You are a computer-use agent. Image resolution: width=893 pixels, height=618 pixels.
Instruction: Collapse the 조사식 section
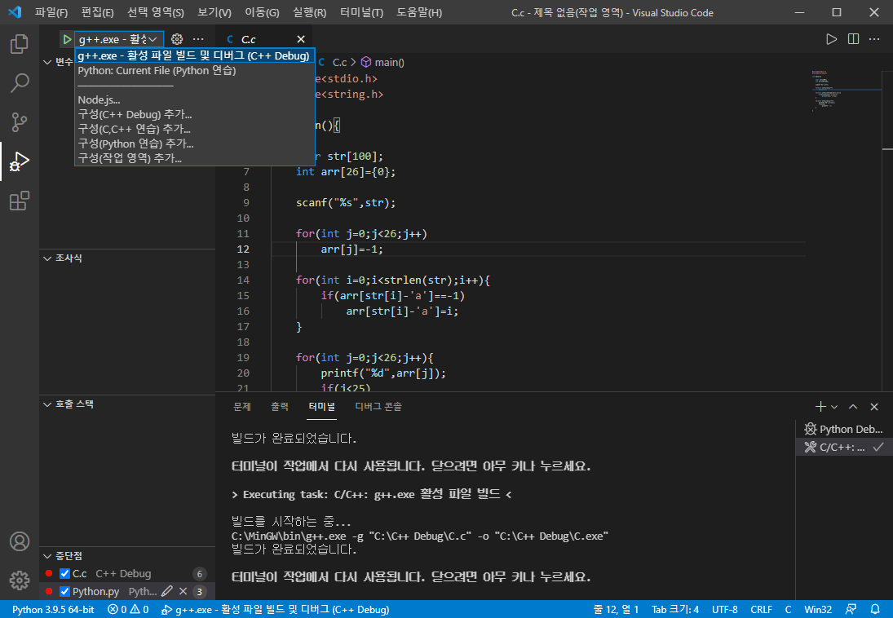point(47,258)
